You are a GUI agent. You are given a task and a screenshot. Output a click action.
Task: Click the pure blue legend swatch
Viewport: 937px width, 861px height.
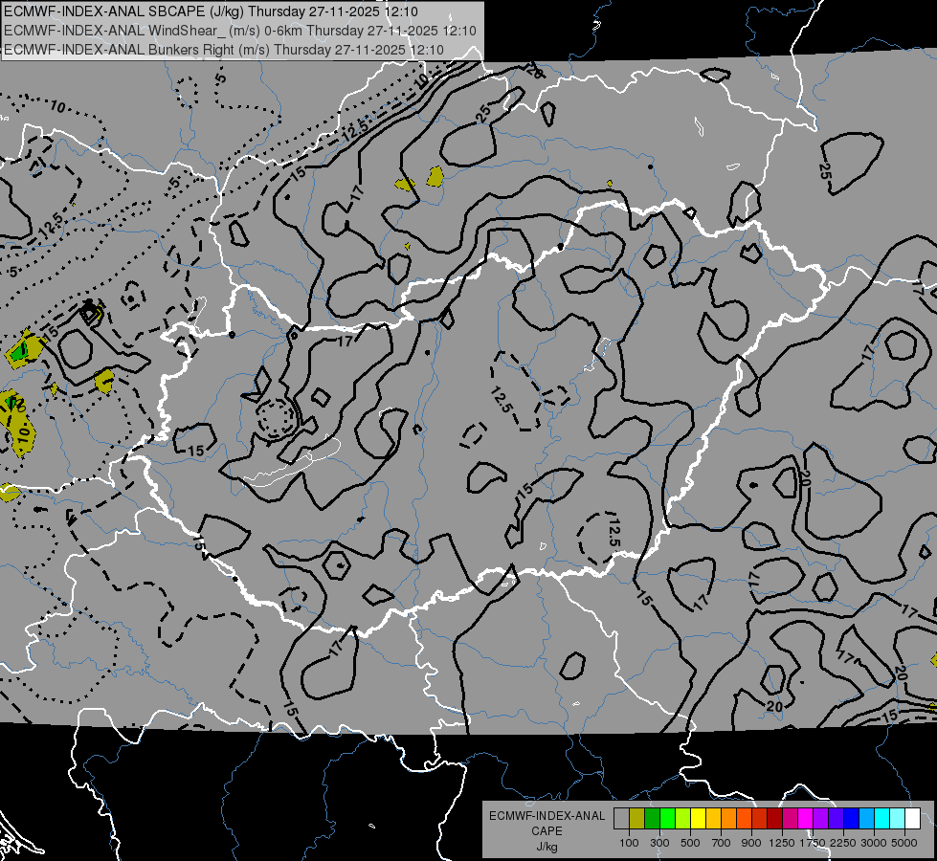tap(851, 819)
